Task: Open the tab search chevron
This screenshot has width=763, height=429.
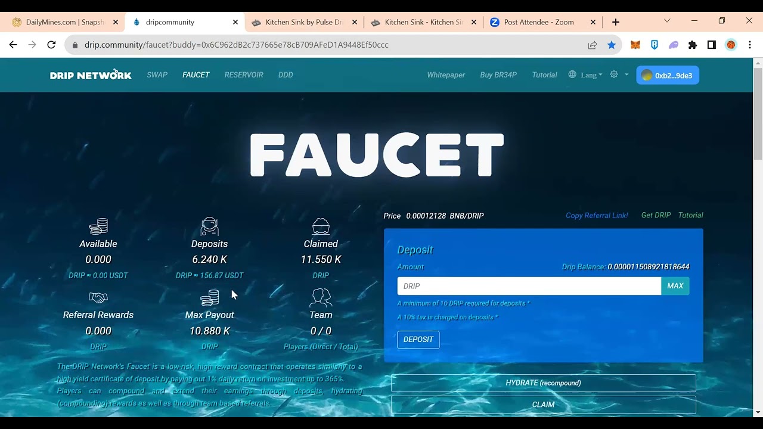Action: 667,21
